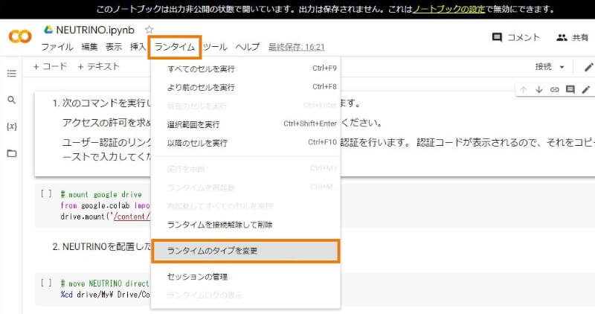Run the move NEUTRINO directory code cell
The width and height of the screenshot is (595, 314).
pyautogui.click(x=46, y=283)
